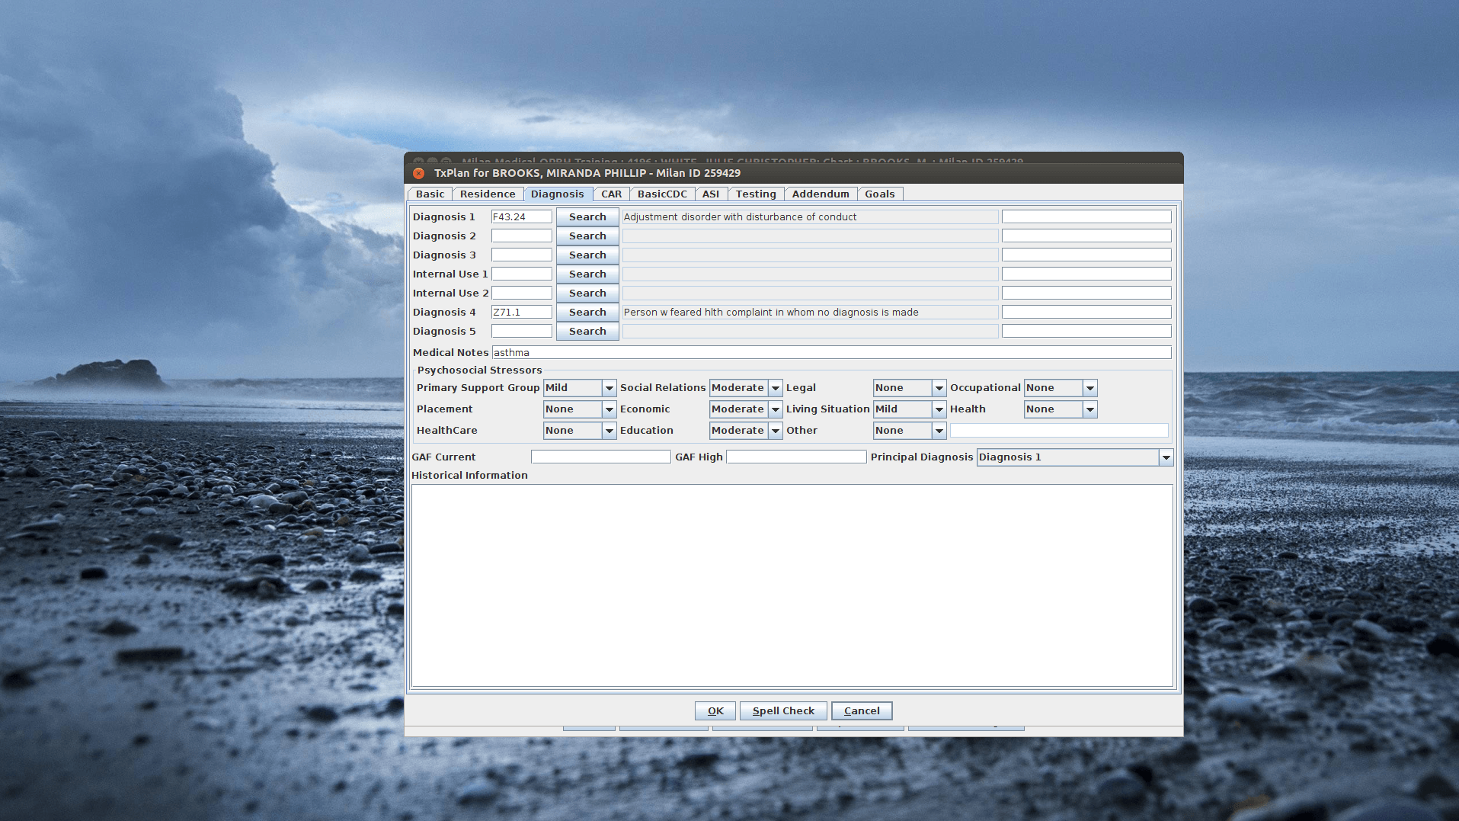Switch to the Goals tab
The image size is (1459, 821).
click(x=880, y=194)
